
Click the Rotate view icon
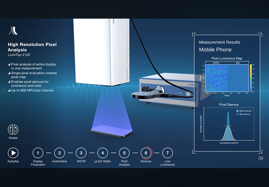click(13, 130)
